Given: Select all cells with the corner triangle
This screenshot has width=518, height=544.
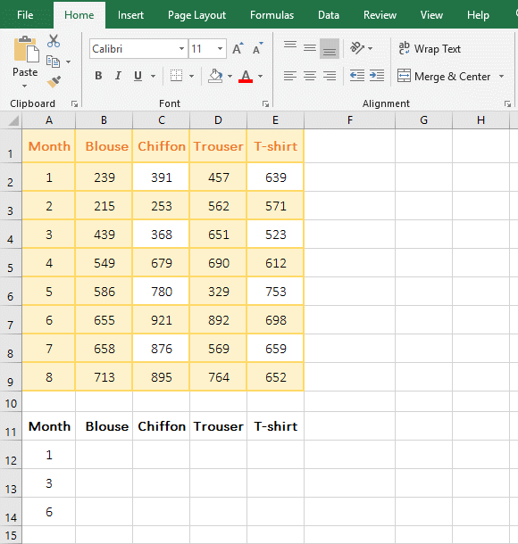Looking at the screenshot, I should pos(13,120).
